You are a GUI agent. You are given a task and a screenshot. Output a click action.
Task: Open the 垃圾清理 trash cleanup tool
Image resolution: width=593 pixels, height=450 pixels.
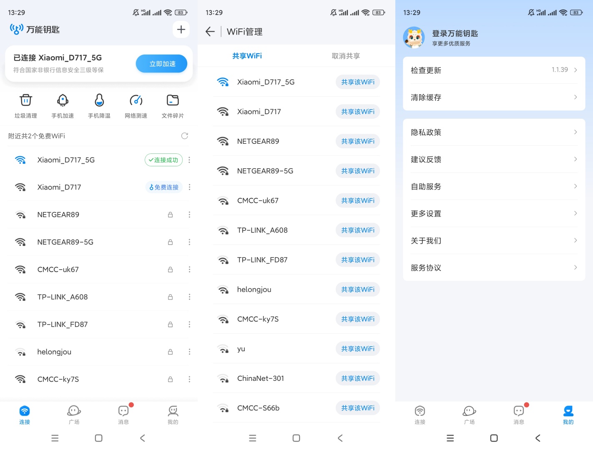point(26,106)
